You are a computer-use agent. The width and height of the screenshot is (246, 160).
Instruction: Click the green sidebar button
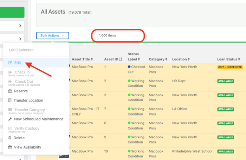point(12,12)
